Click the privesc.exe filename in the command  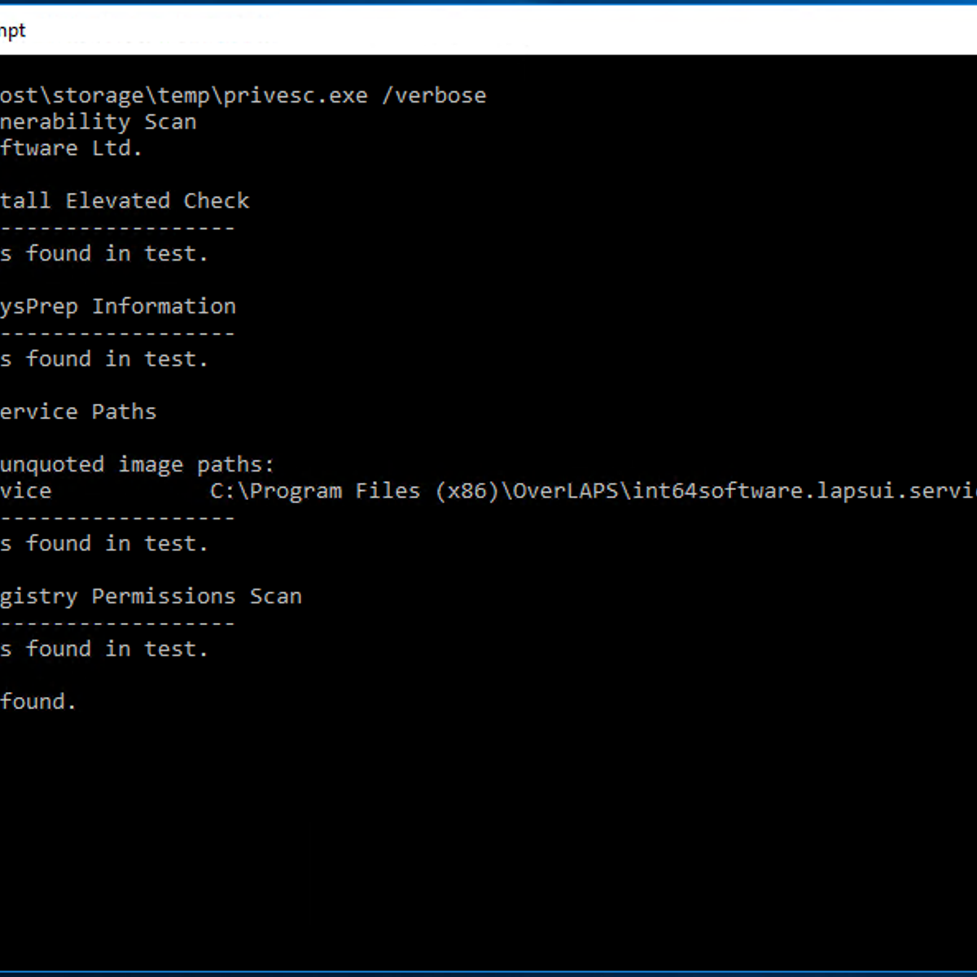296,95
